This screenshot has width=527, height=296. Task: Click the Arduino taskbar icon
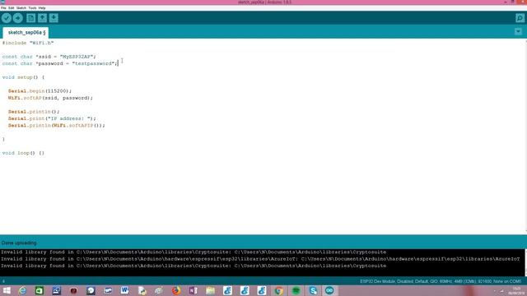pos(329,290)
